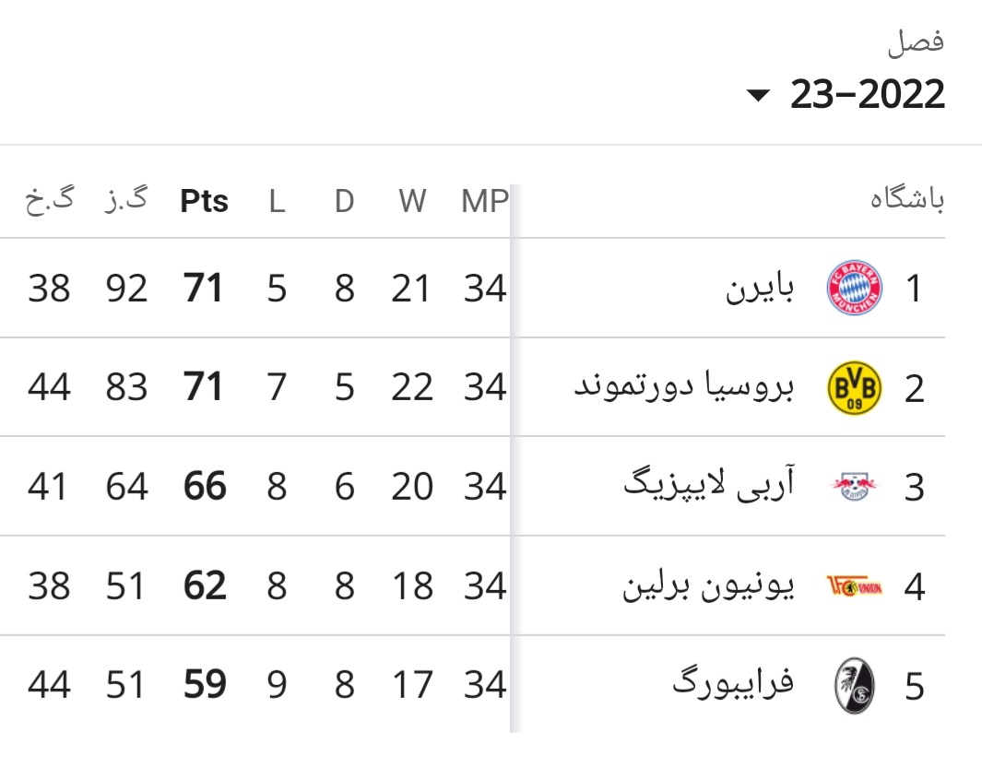
Task: Open the بروسیا دورتموند team link
Action: point(684,385)
